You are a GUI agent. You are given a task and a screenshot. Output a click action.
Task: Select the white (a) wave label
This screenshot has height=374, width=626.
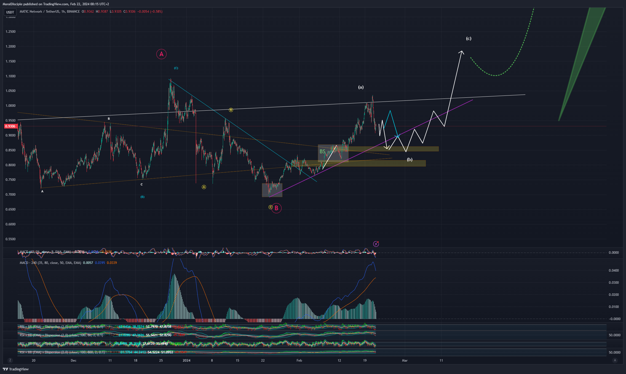point(361,87)
